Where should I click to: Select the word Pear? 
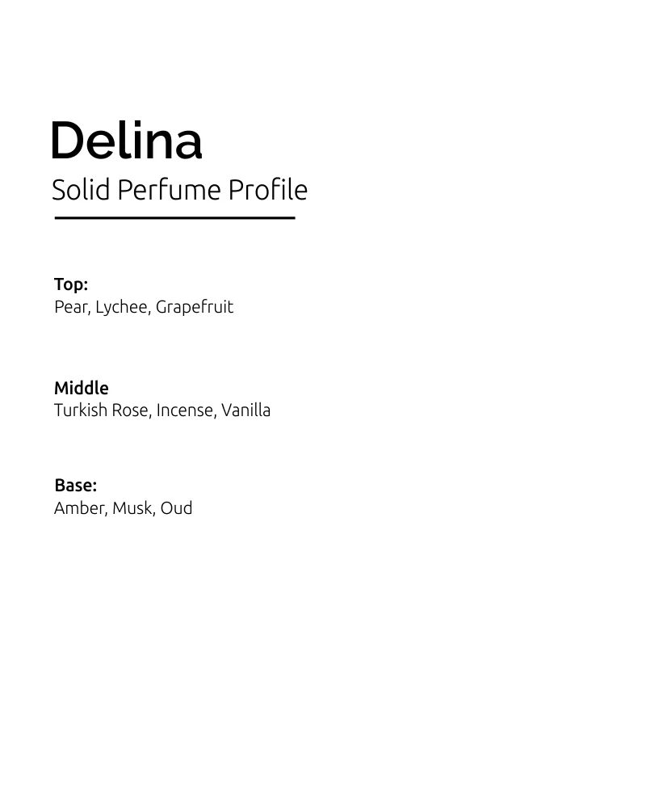pyautogui.click(x=69, y=307)
